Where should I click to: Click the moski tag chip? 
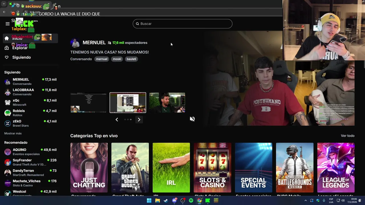click(117, 59)
